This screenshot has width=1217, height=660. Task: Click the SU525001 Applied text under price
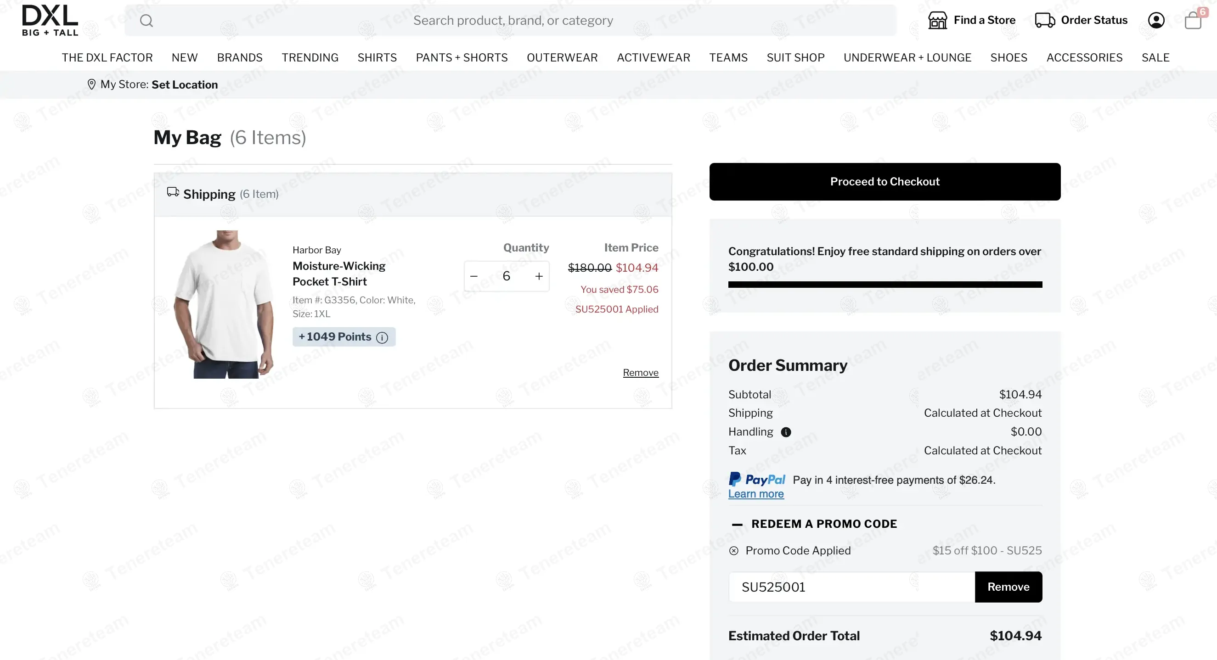click(616, 309)
